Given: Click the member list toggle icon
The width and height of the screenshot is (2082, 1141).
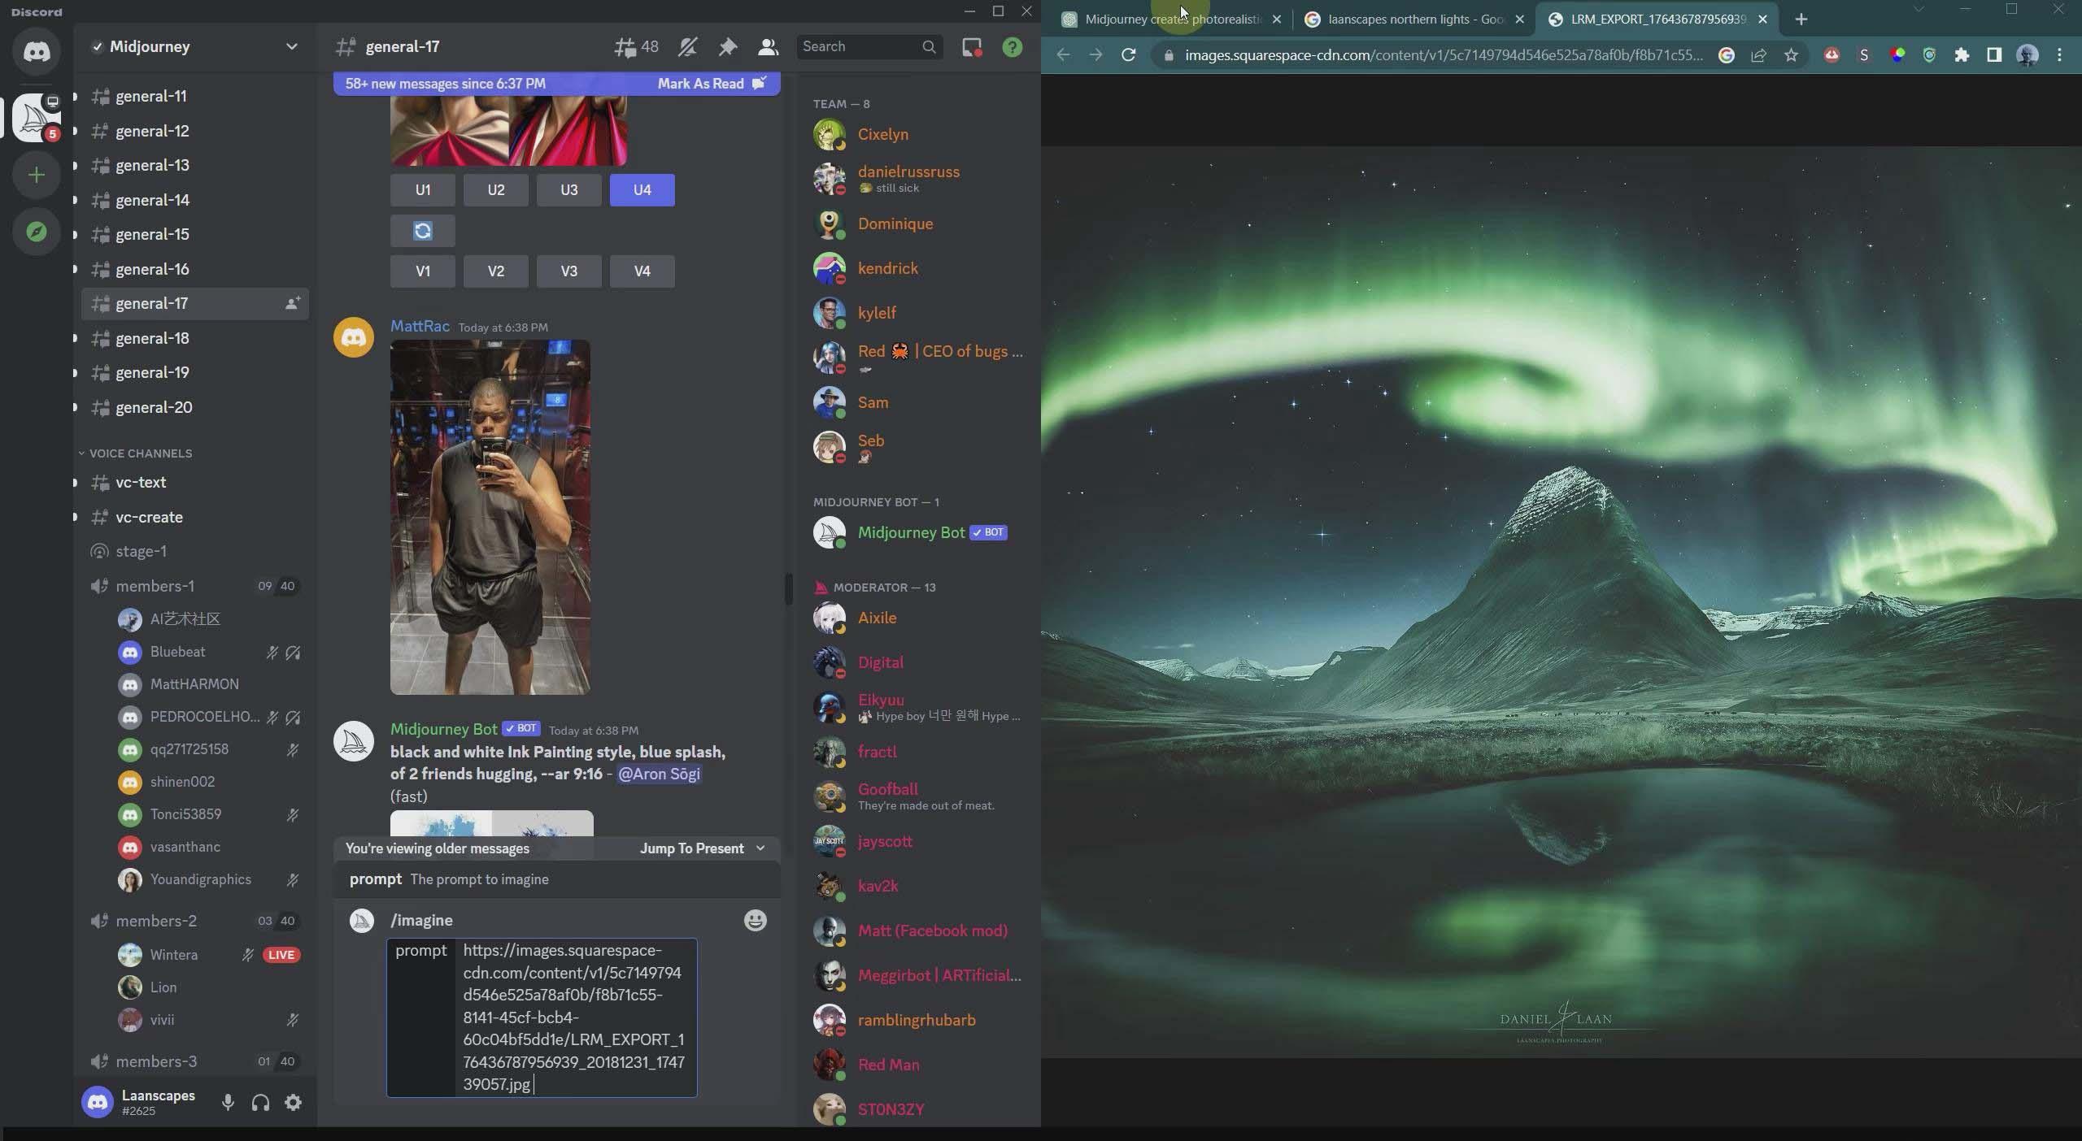Looking at the screenshot, I should 768,46.
